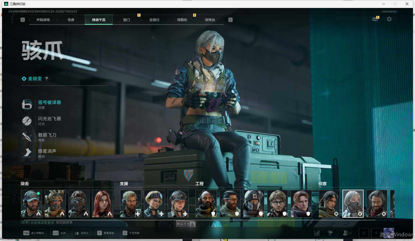Click the 信号破译器 skill name
Image resolution: width=415 pixels, height=241 pixels.
[x=50, y=102]
